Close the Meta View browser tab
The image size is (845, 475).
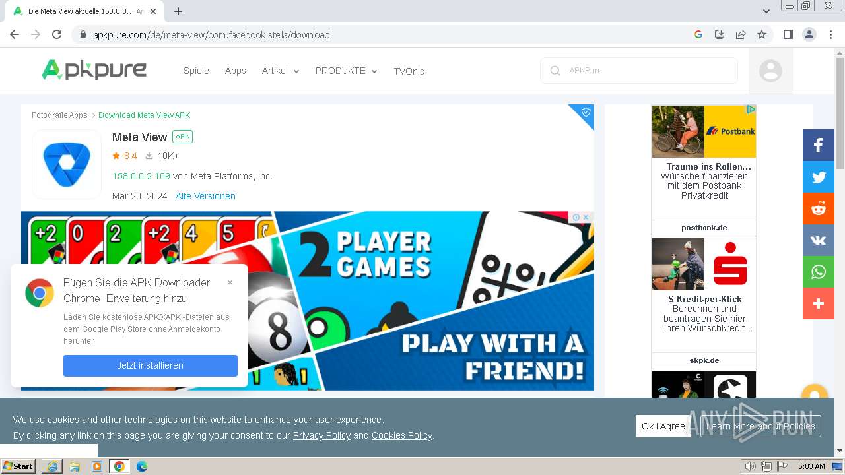tap(153, 11)
